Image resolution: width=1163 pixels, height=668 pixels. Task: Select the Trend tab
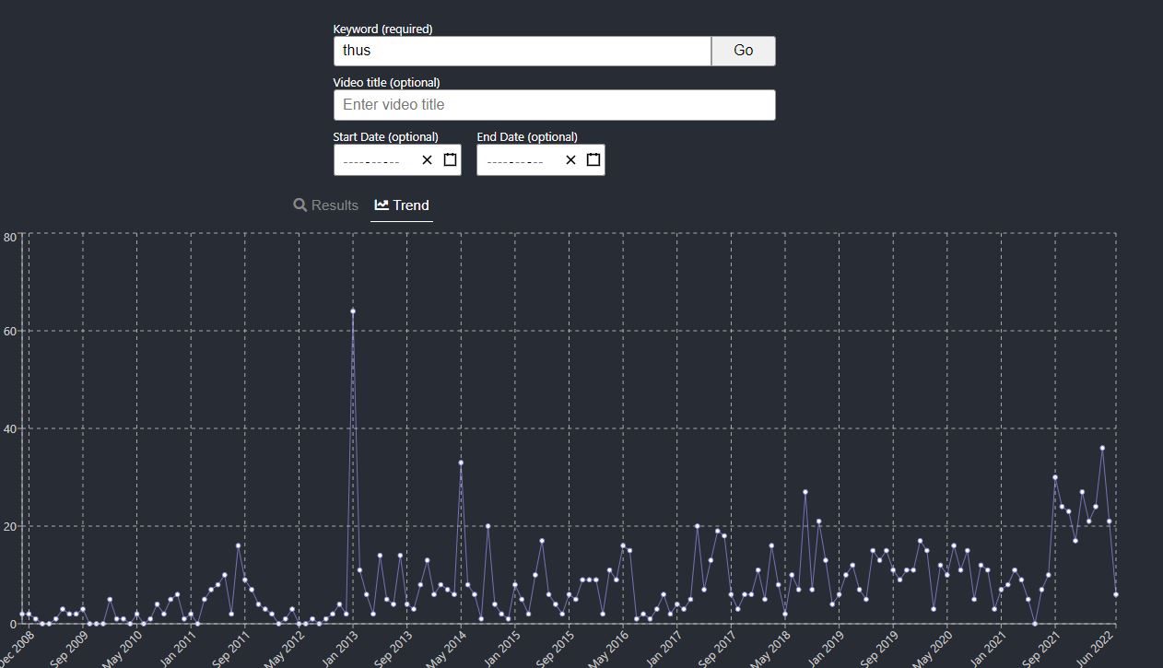click(x=402, y=205)
